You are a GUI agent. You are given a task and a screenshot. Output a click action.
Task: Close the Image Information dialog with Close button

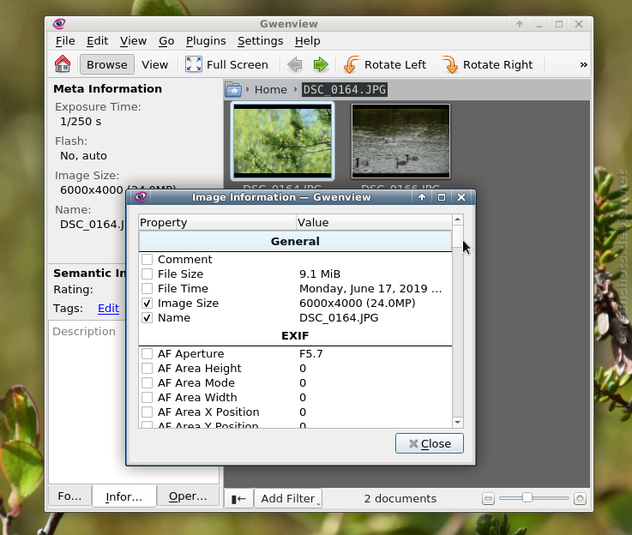coord(430,443)
